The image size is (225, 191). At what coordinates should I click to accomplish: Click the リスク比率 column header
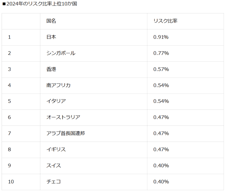(x=165, y=21)
